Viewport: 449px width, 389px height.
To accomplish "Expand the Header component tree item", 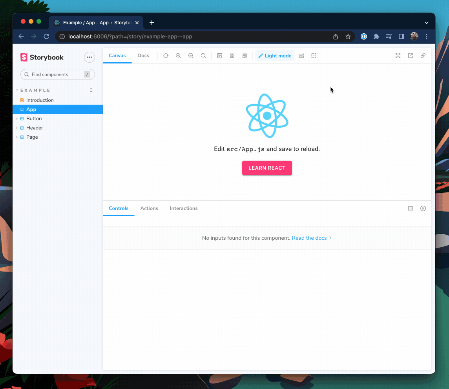I will pos(17,128).
